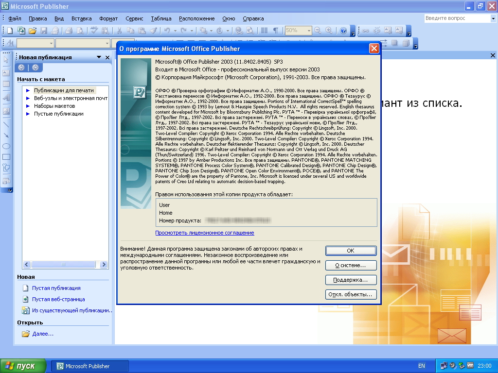Click the layout list horizontal scrollbar thumb
Image resolution: width=498 pixels, height=373 pixels.
click(64, 265)
